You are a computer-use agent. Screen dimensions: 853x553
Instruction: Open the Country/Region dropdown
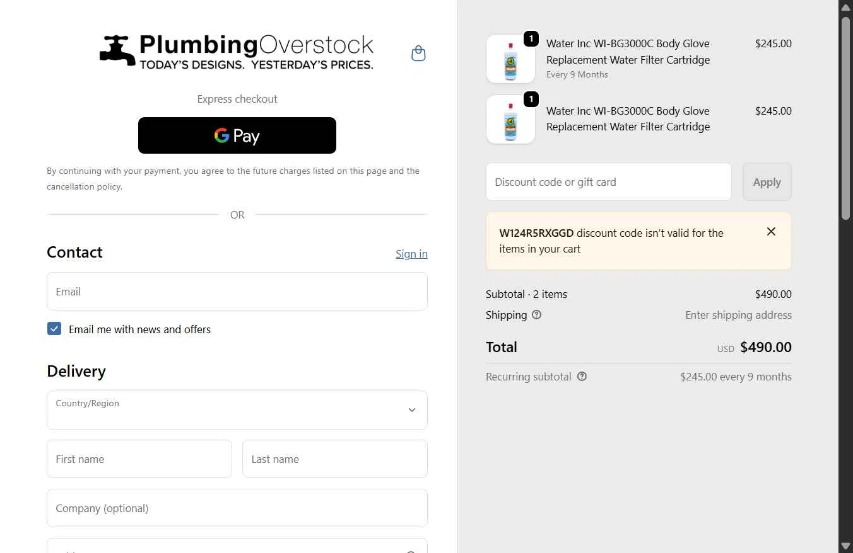237,410
